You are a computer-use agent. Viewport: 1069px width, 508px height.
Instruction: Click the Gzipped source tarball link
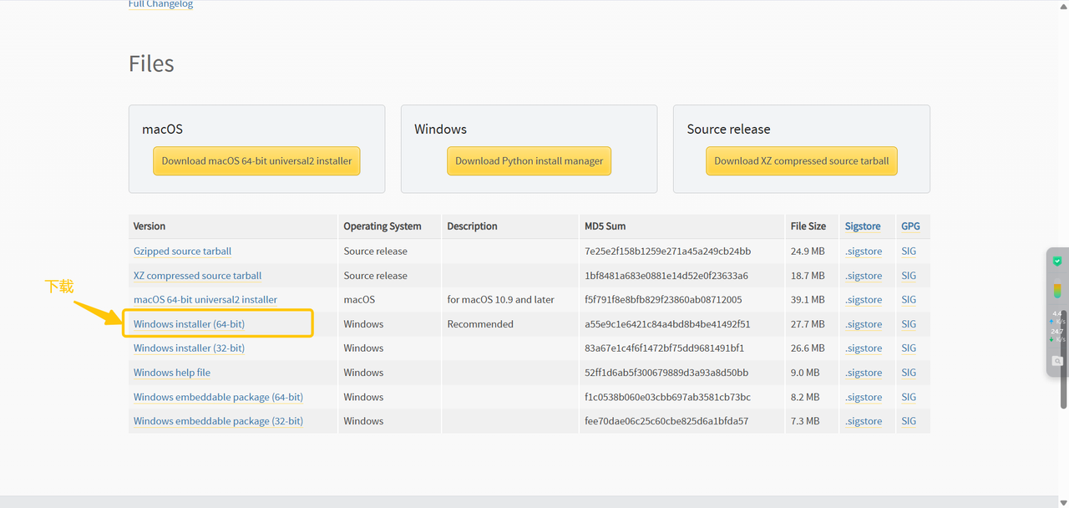point(182,251)
